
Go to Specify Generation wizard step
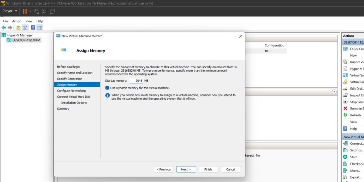tap(69, 79)
